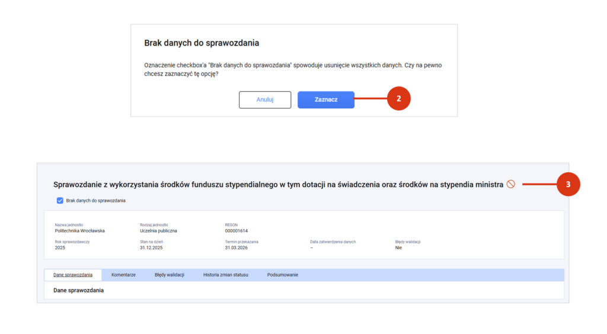Go to the Podsumowanie tab

pyautogui.click(x=282, y=275)
